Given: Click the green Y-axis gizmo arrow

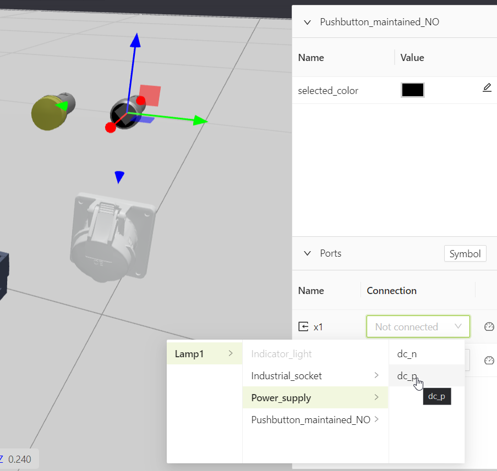Looking at the screenshot, I should (x=200, y=120).
